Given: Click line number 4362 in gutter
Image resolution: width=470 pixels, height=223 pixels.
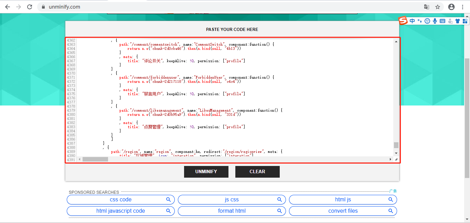Looking at the screenshot, I should [x=71, y=40].
